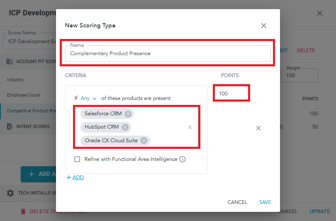Viewport: 336px width, 221px height.
Task: Clear all selected products in the list
Action: click(x=190, y=127)
